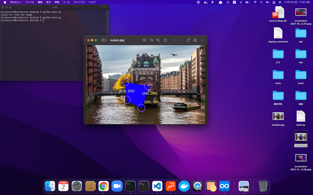313x195 pixels.
Task: Show the Markup toolbar in Preview
Action: pos(195,40)
